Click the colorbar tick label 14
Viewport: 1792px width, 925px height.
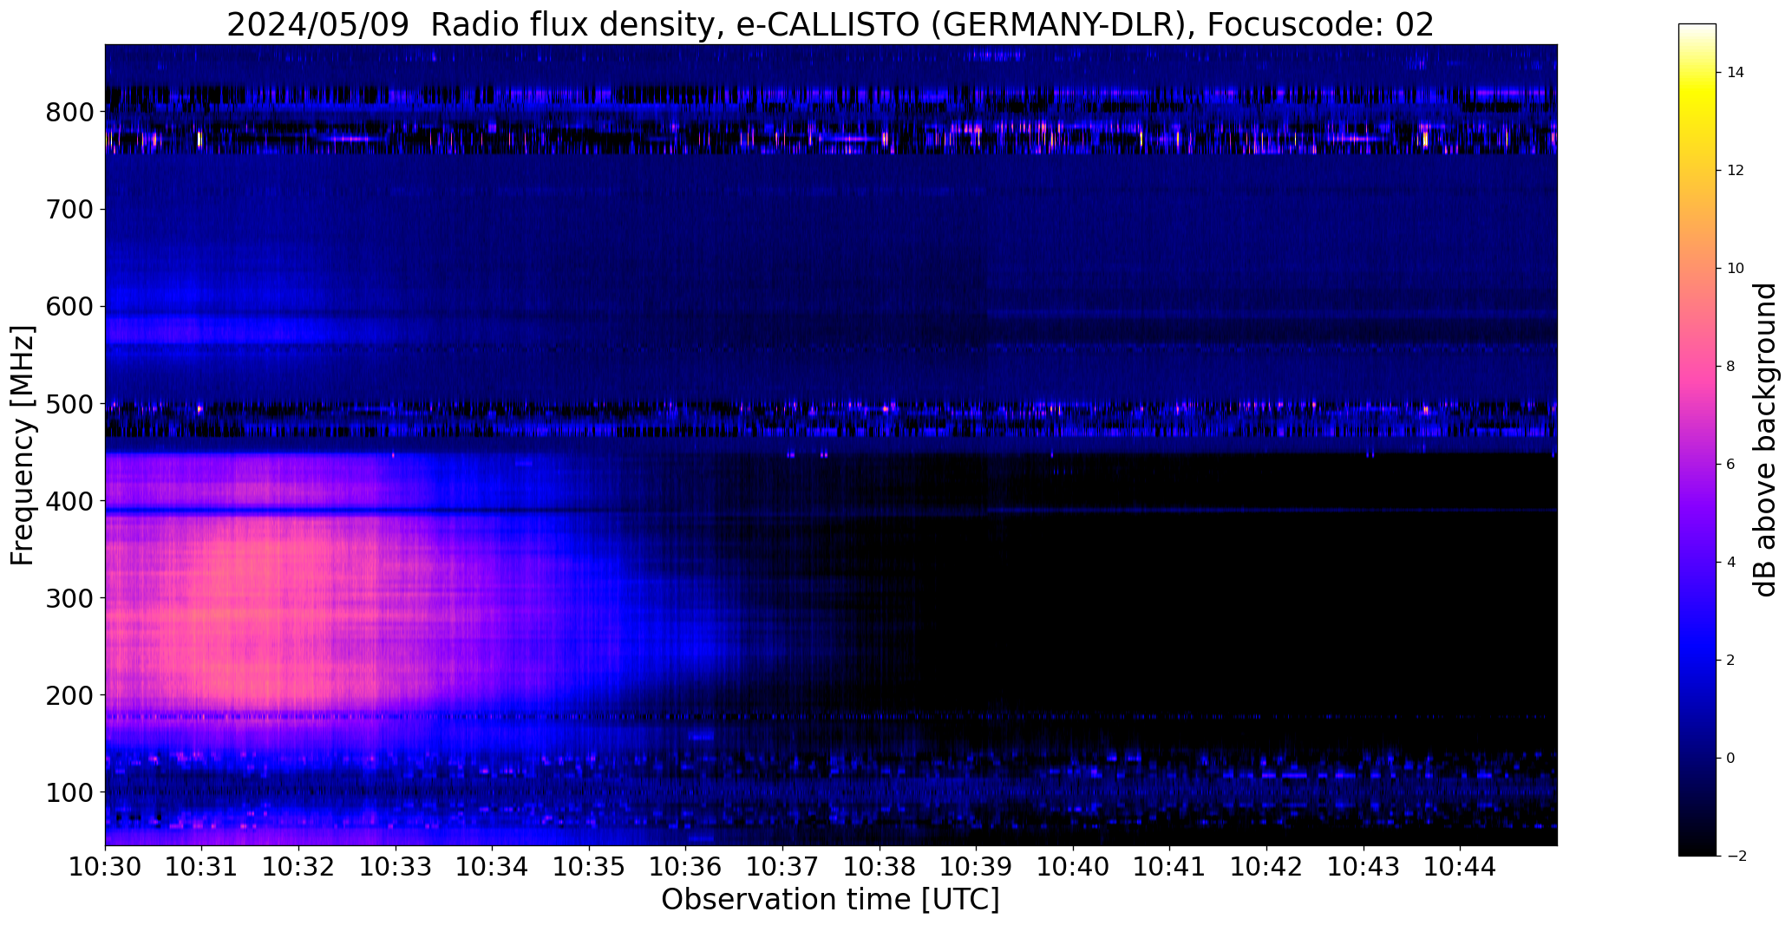[x=1735, y=73]
